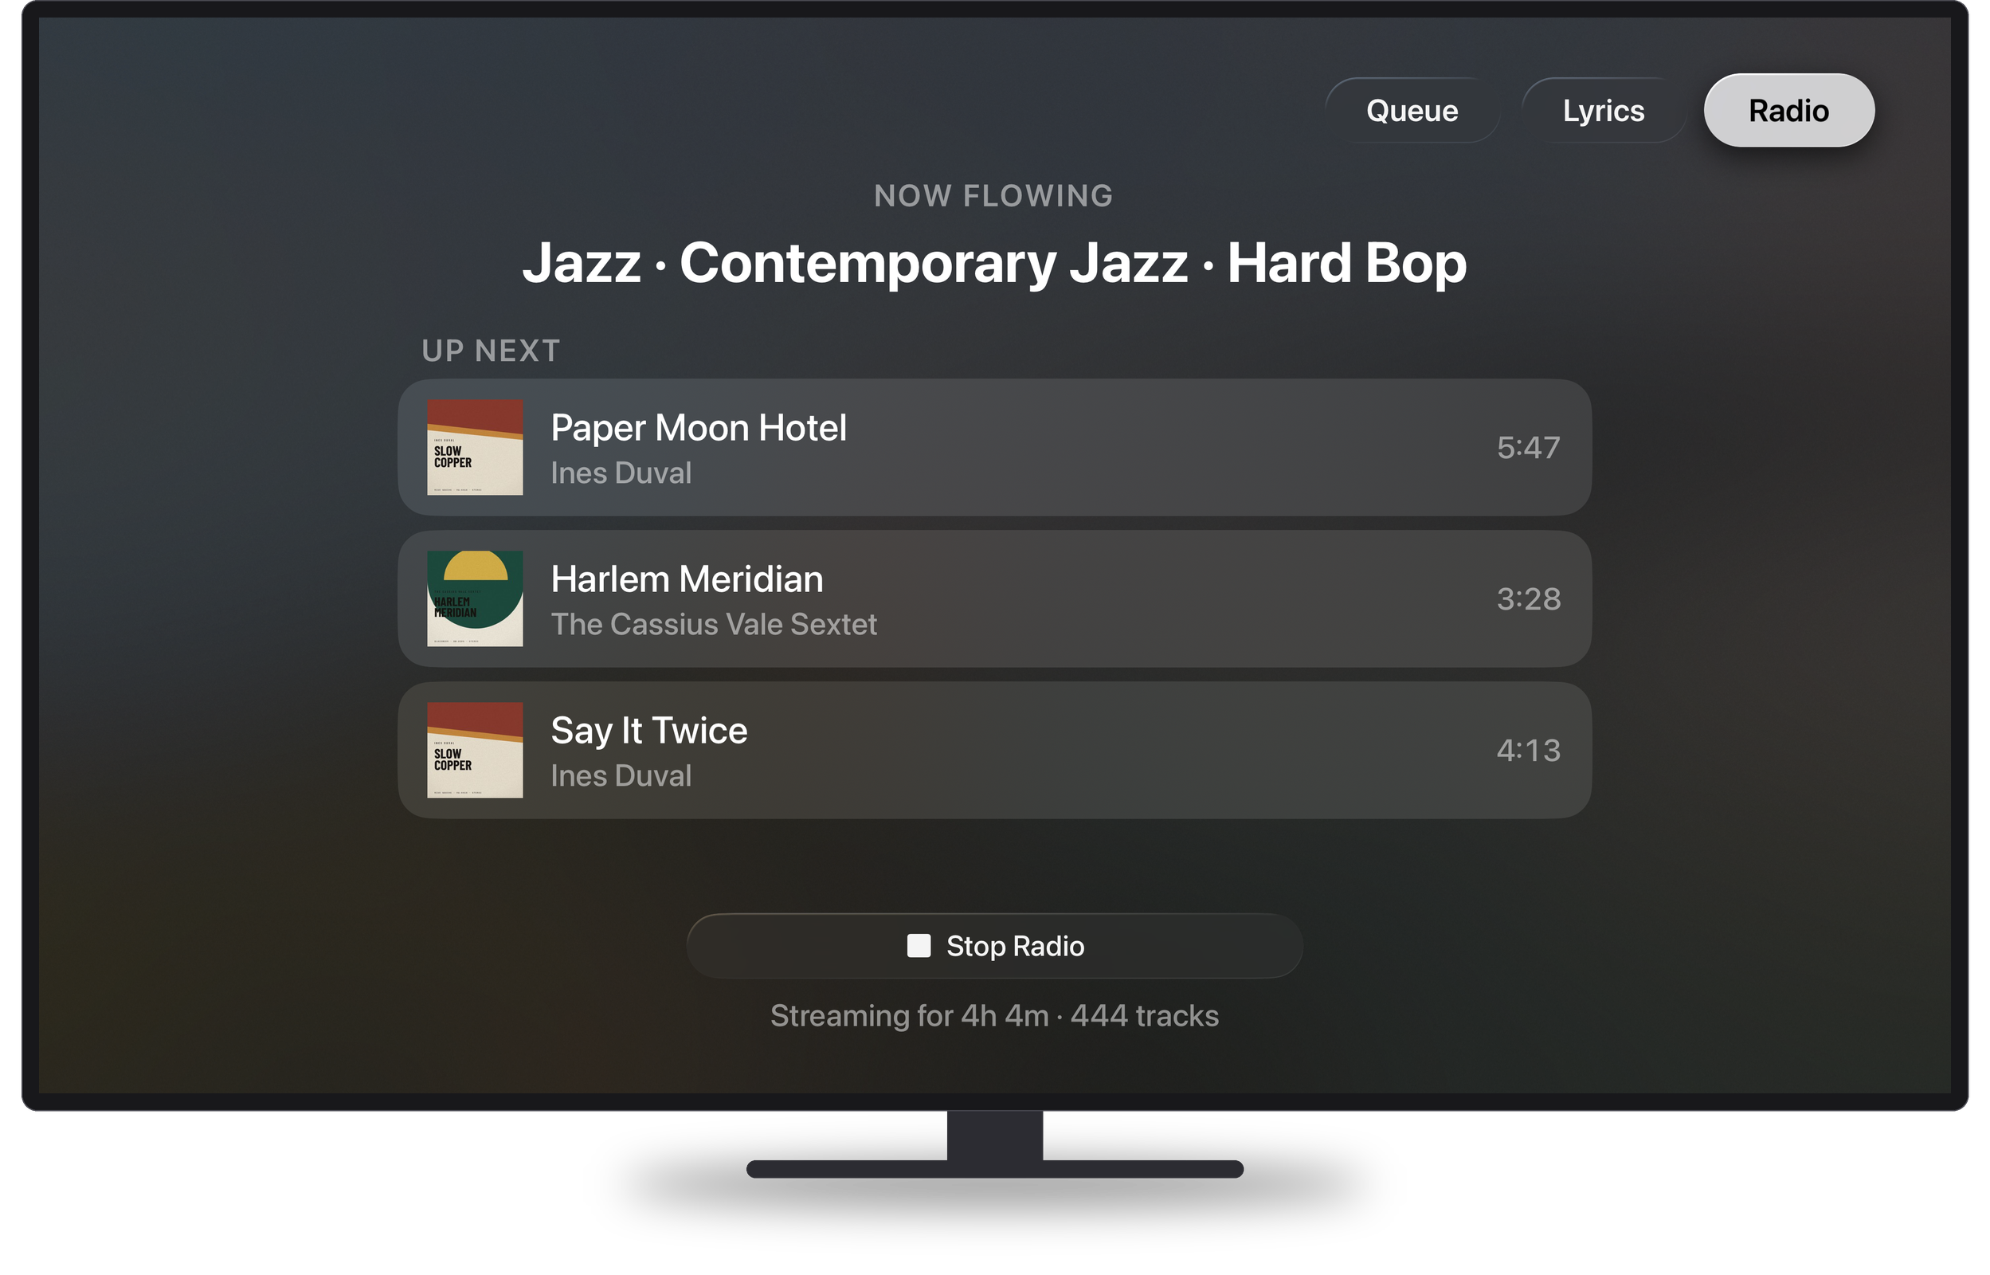
Task: Stop the radio with the Stop Radio button
Action: click(x=994, y=945)
